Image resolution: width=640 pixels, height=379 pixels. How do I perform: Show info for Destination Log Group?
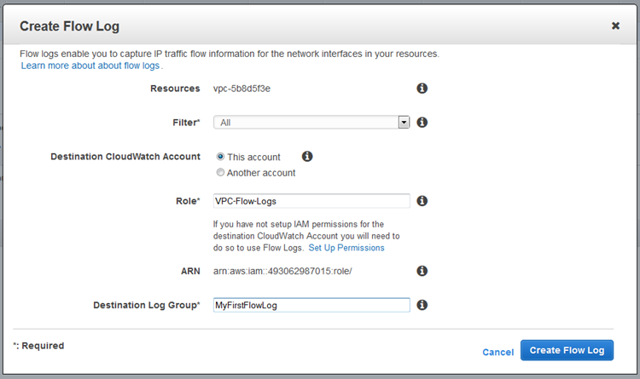pos(422,305)
